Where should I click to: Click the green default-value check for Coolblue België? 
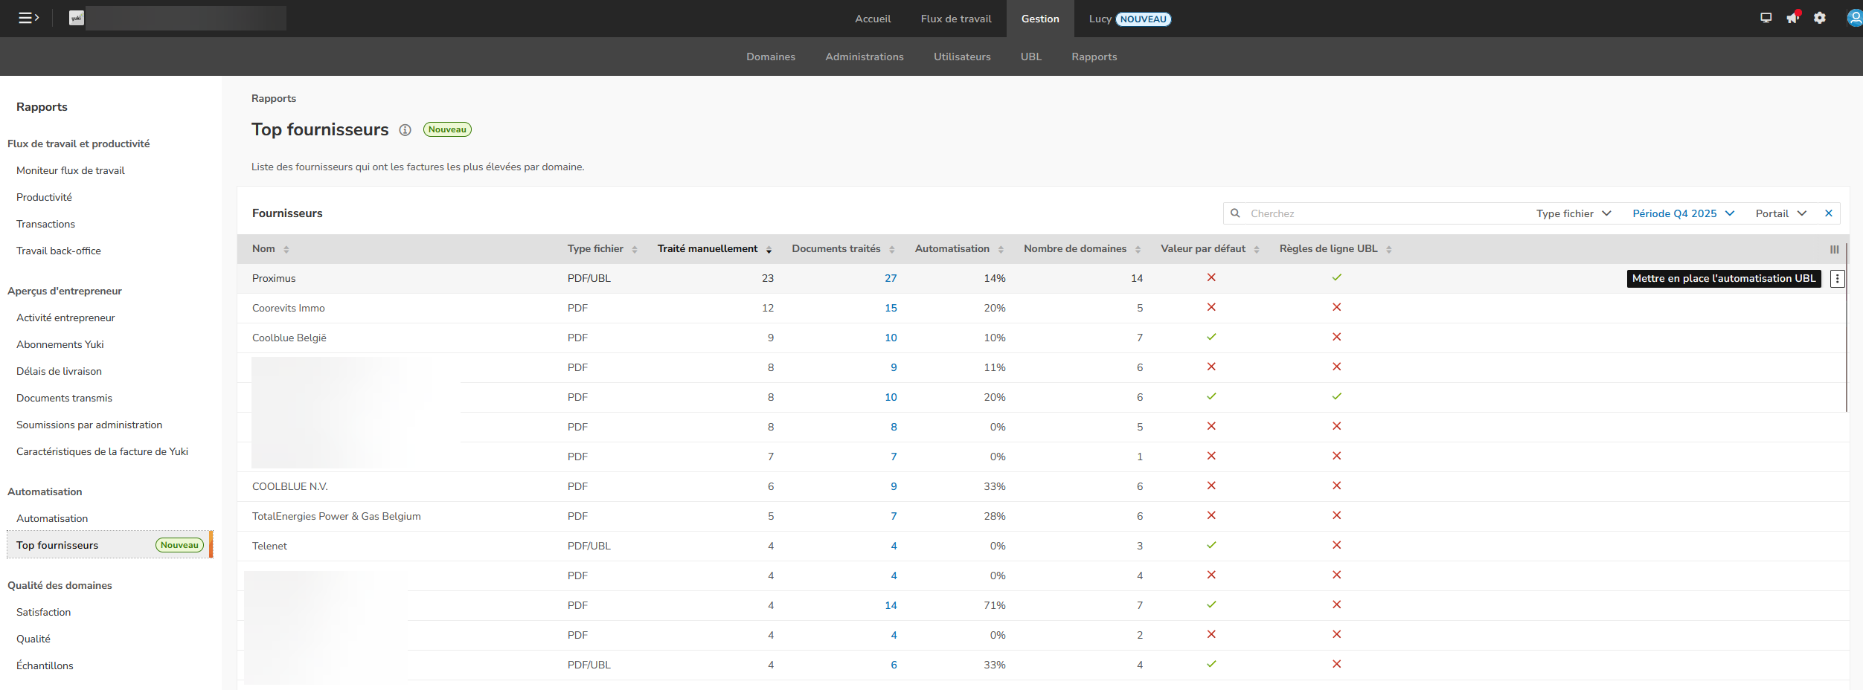click(x=1211, y=337)
